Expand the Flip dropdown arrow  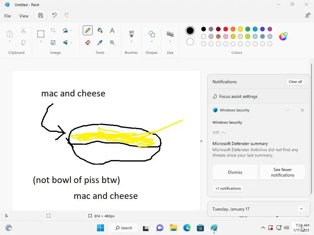(71, 42)
